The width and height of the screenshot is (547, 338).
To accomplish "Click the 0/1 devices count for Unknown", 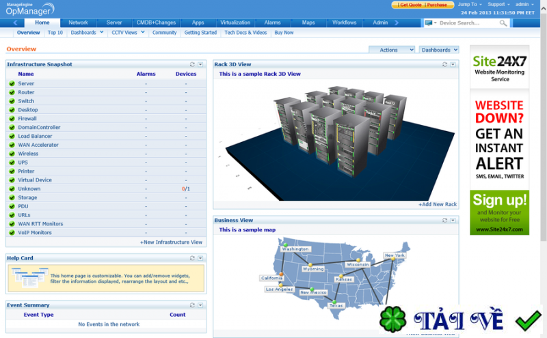I will click(186, 189).
